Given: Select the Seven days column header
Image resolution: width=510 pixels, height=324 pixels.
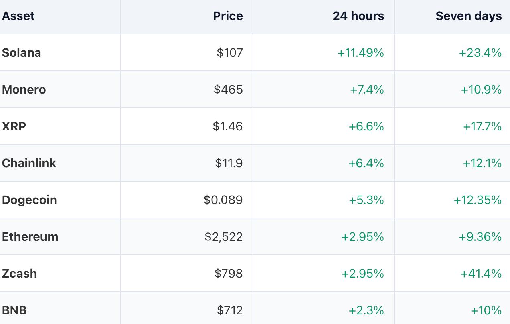Looking at the screenshot, I should pyautogui.click(x=468, y=16).
